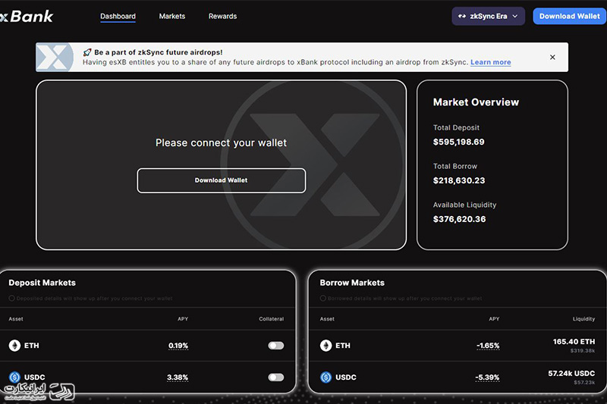Click ETH deposit APY 0.19%
This screenshot has width=607, height=404.
(x=178, y=346)
